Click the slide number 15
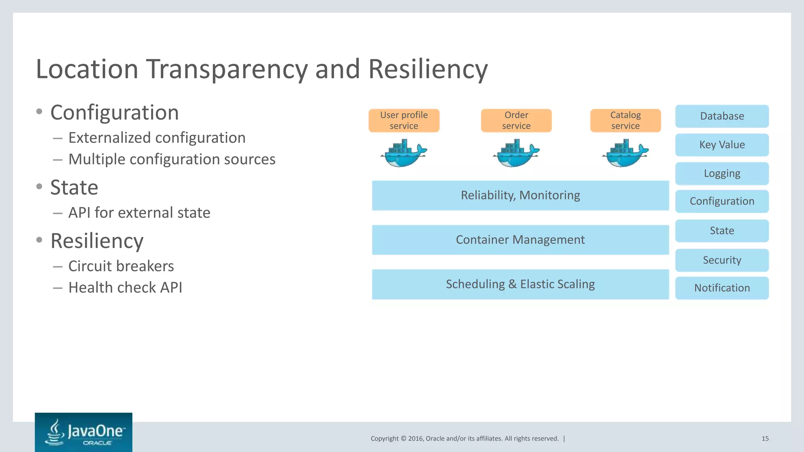 tap(765, 439)
